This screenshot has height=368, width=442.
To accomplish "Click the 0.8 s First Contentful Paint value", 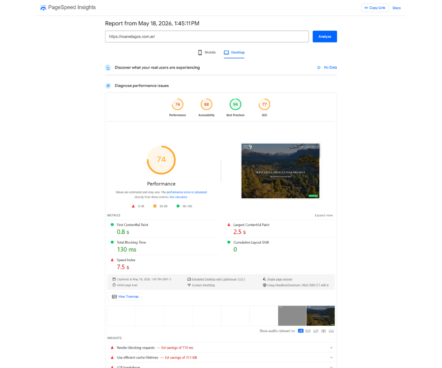I will tap(123, 232).
